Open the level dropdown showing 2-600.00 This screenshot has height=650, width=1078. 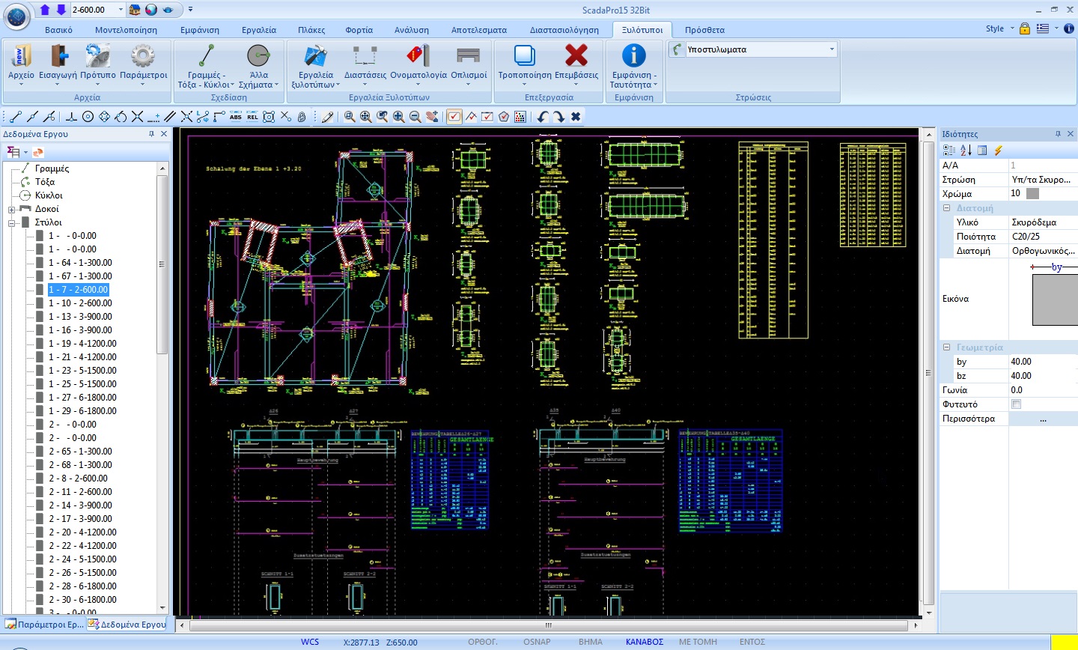point(121,10)
